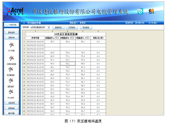Viewport: 176px width, 124px height.
Task: Select row 3 header
Action: [x=24, y=42]
